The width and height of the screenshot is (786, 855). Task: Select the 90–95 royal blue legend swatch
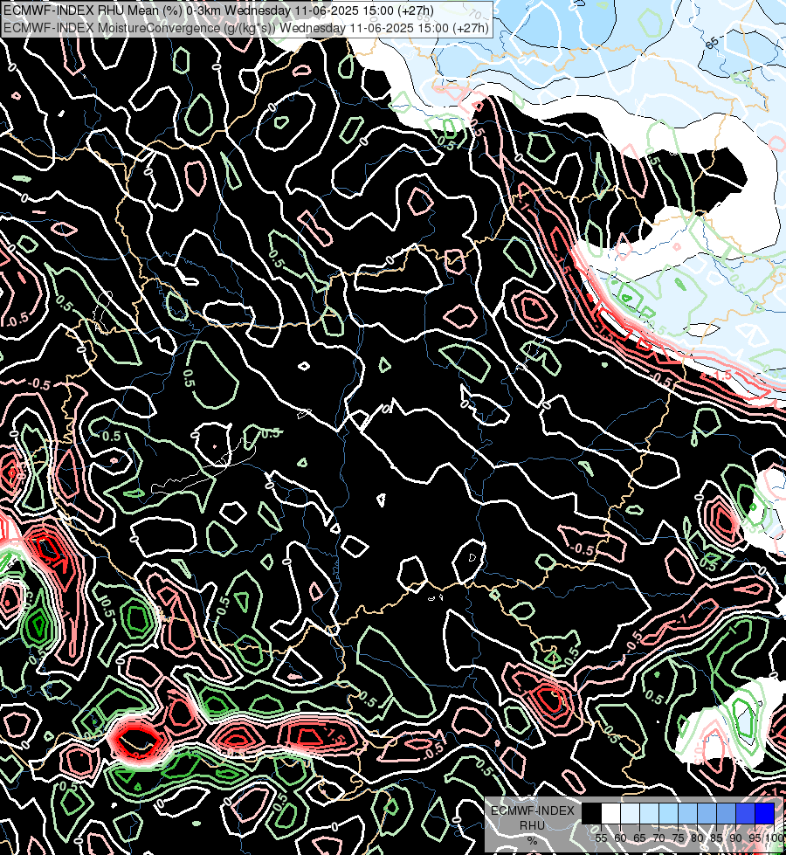tap(745, 813)
